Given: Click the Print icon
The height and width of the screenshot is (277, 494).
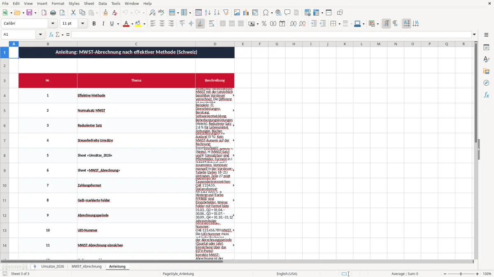Looking at the screenshot, I should coord(53,13).
